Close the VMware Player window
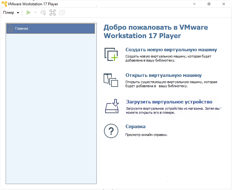This screenshot has width=232, height=190. click(224, 4)
